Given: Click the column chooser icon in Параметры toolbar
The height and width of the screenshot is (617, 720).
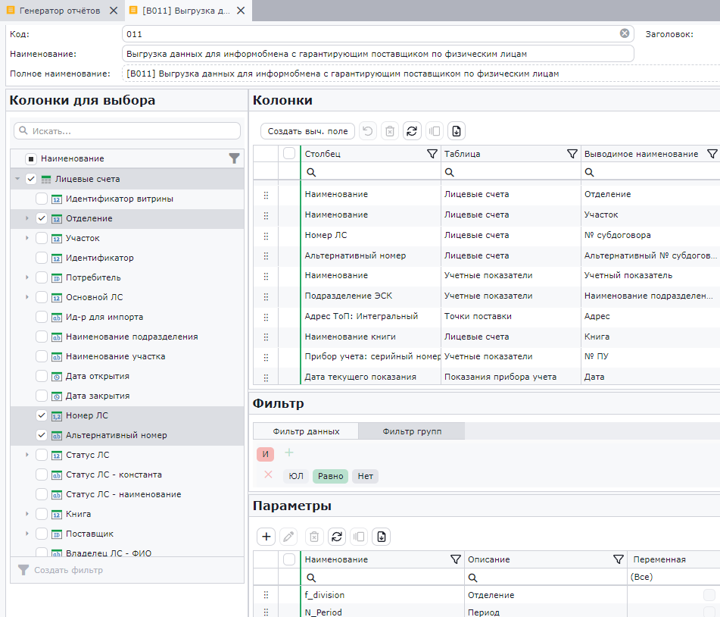Looking at the screenshot, I should click(359, 537).
